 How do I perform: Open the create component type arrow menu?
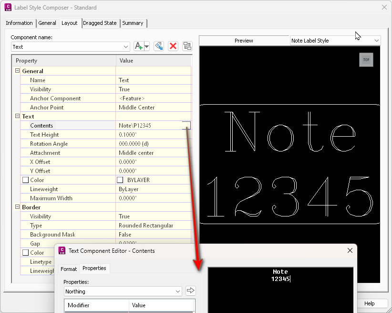147,46
